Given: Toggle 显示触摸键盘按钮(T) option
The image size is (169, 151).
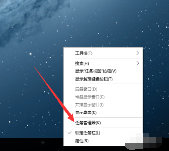Looking at the screenshot, I should pos(103,79).
